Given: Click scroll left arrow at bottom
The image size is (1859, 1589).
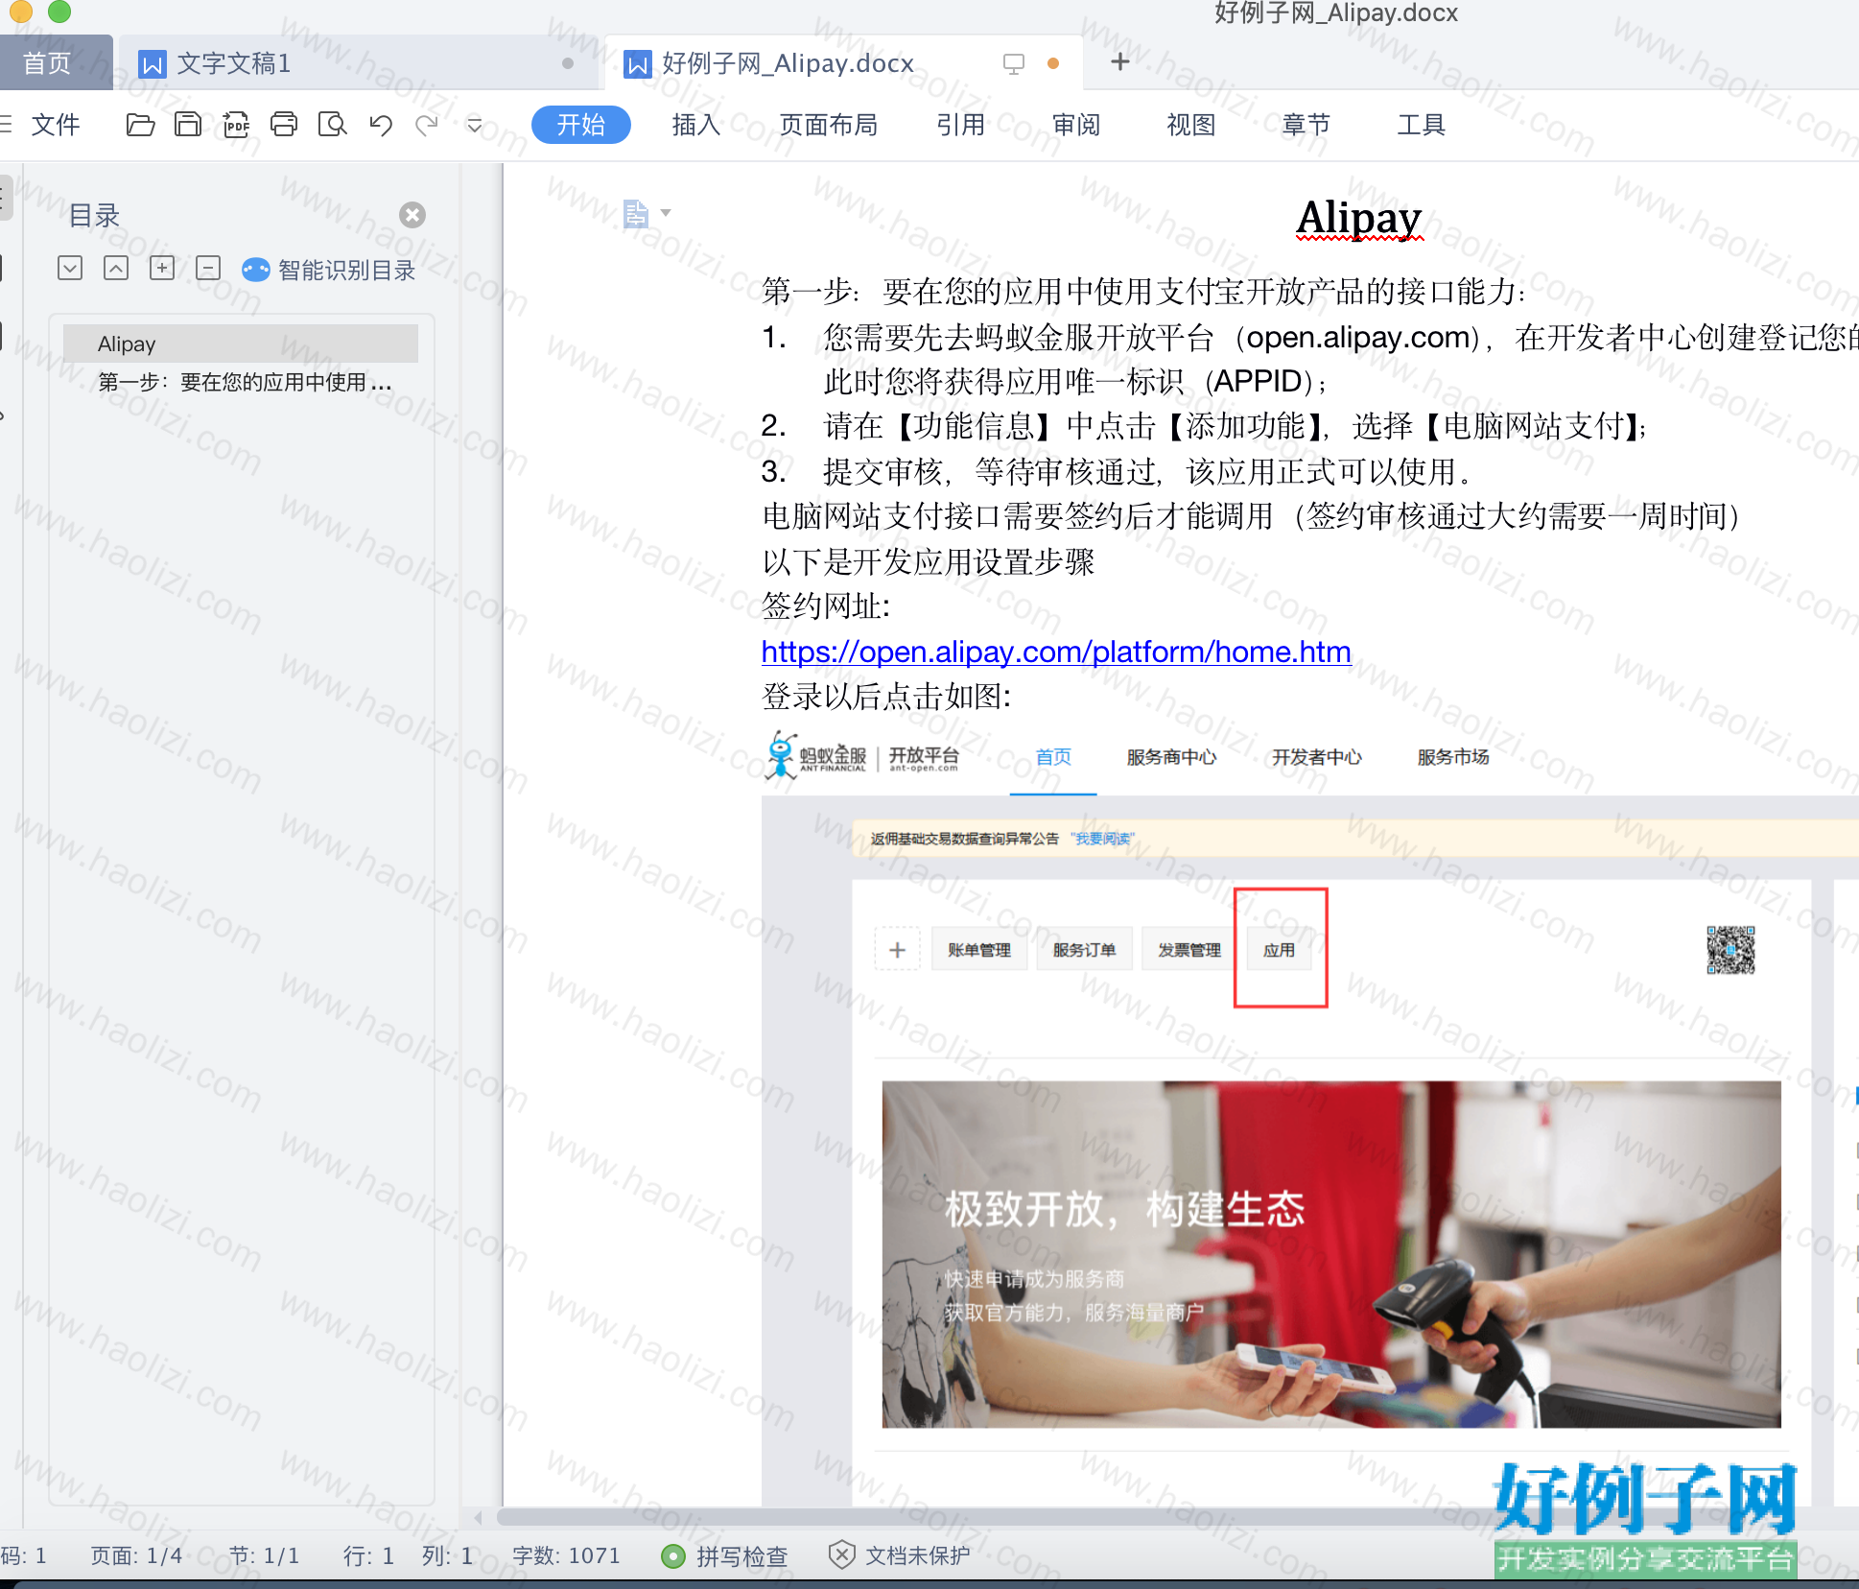Looking at the screenshot, I should click(478, 1517).
